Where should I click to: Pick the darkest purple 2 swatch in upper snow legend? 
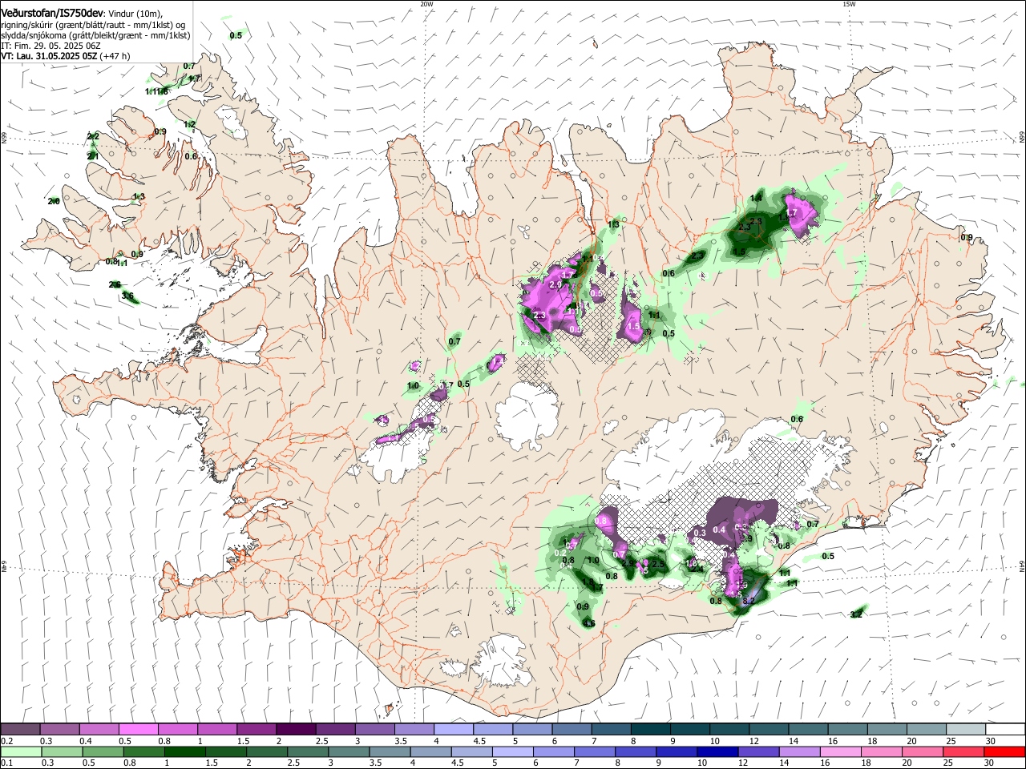tap(296, 730)
